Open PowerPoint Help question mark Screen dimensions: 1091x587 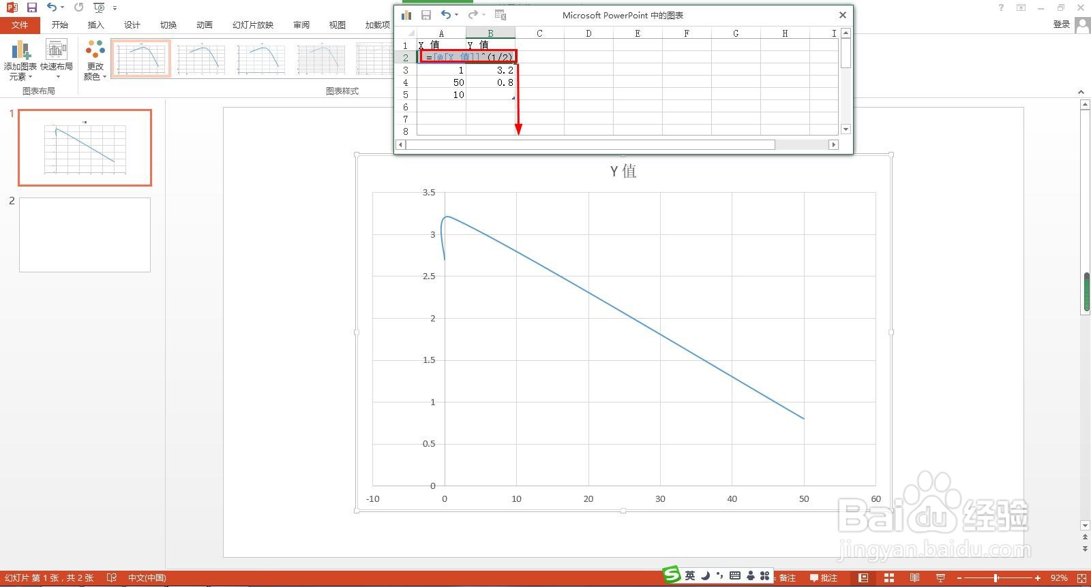1001,7
